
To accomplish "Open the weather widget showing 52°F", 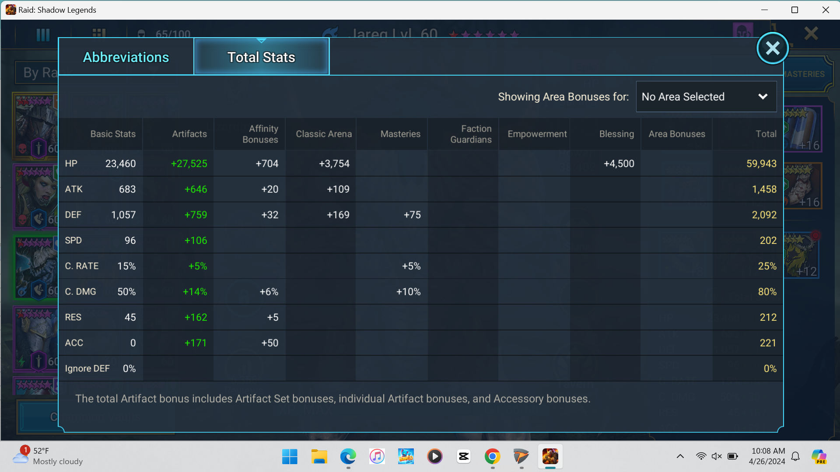I will click(x=47, y=456).
